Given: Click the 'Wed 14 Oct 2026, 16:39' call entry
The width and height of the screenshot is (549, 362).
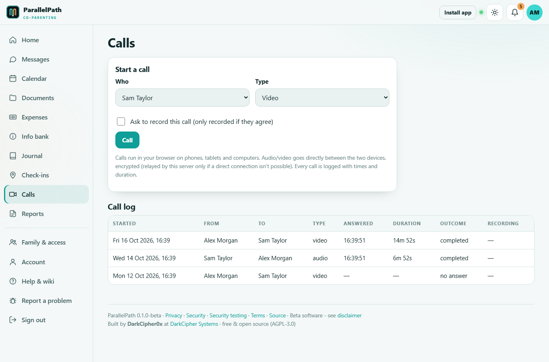Looking at the screenshot, I should click(x=321, y=258).
